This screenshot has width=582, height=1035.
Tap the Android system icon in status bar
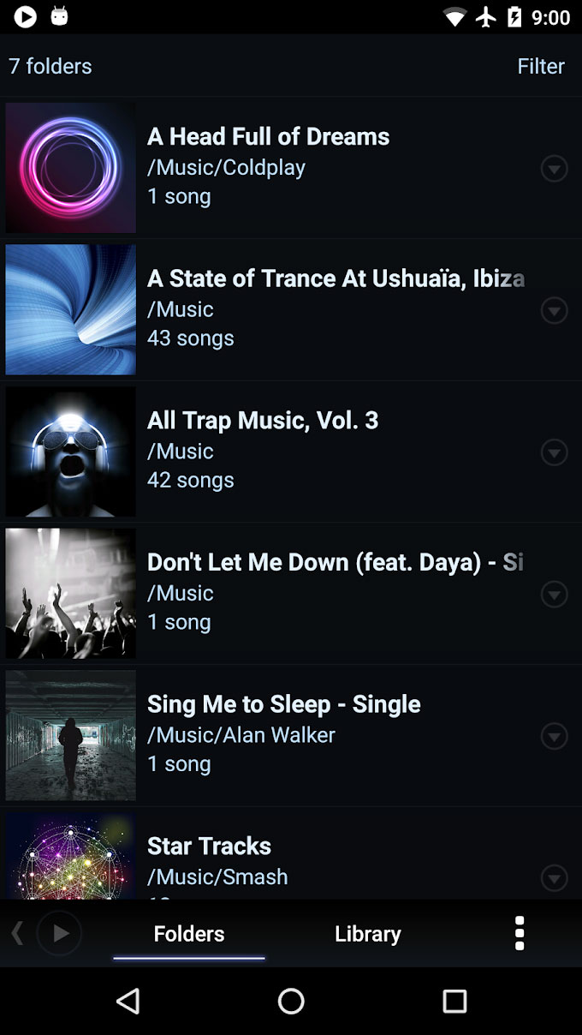60,17
